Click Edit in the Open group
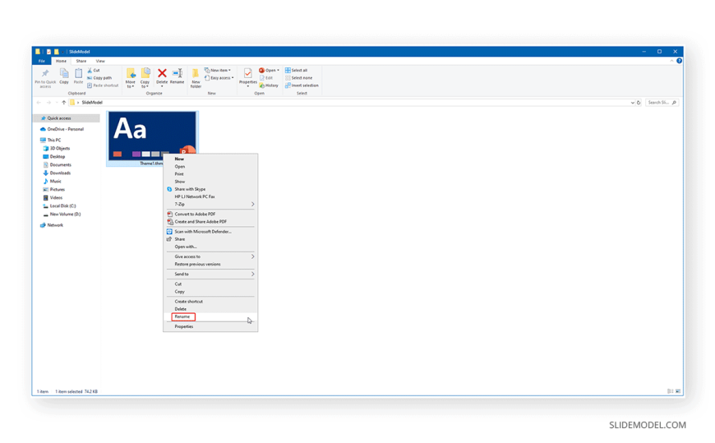This screenshot has width=715, height=443. click(x=266, y=78)
